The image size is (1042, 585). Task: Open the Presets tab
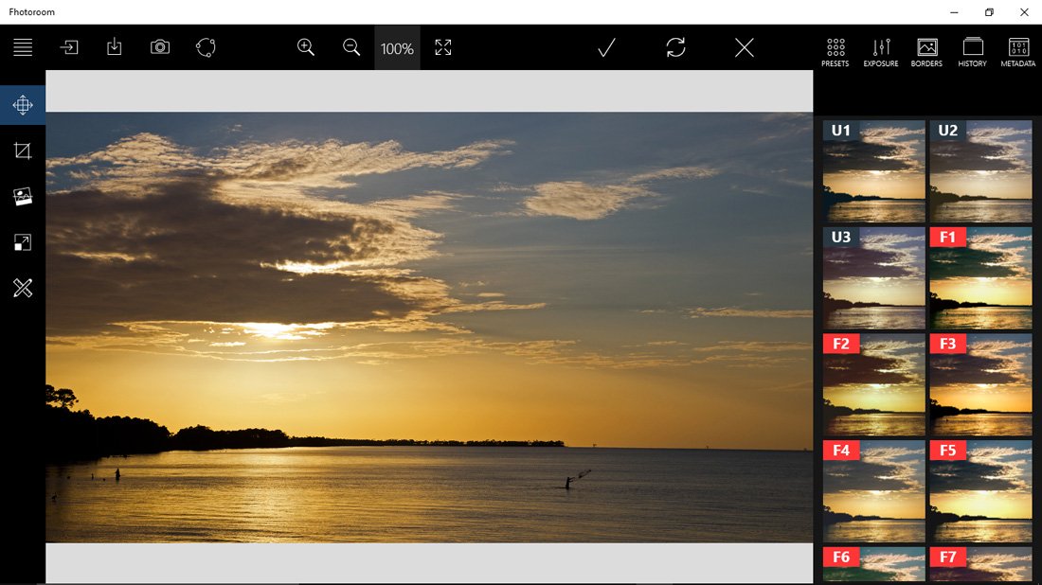tap(835, 52)
